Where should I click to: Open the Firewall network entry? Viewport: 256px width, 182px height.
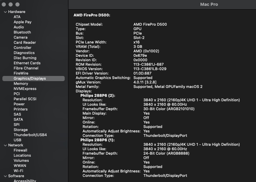(21, 150)
